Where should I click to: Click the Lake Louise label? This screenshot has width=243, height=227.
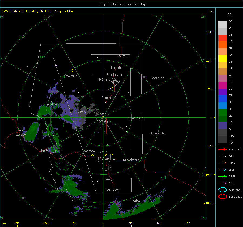click(x=21, y=133)
